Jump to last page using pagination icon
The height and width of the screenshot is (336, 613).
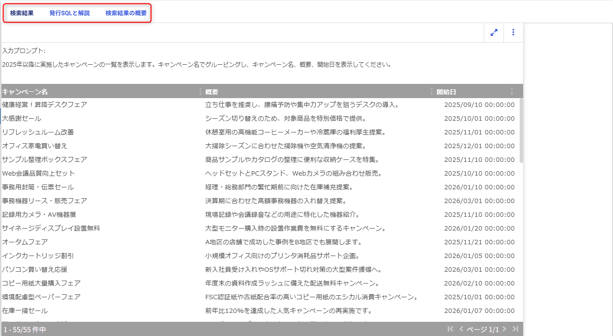click(515, 329)
